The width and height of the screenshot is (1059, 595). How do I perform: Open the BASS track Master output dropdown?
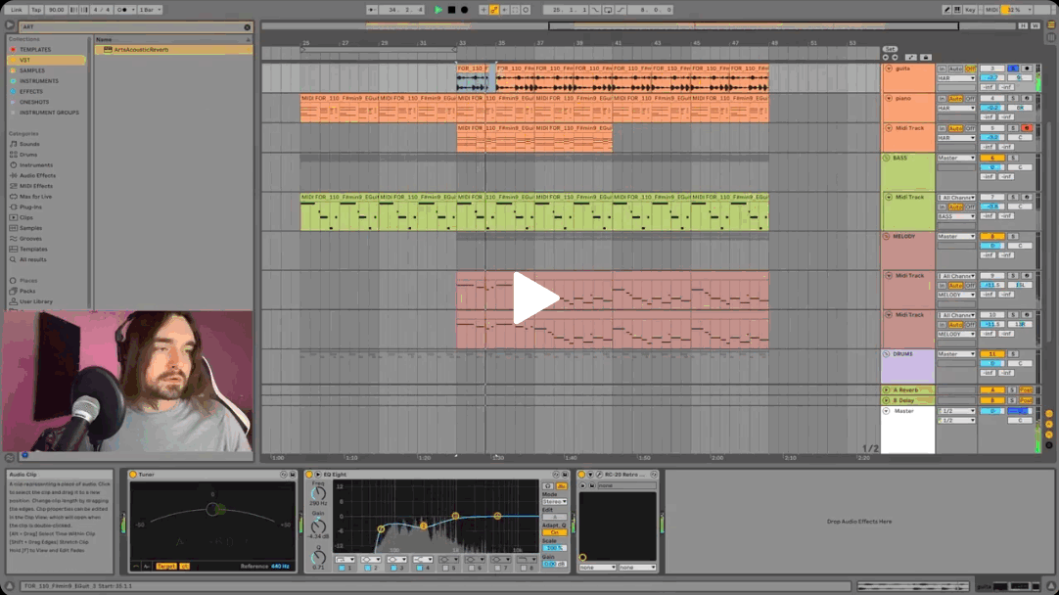pos(955,158)
